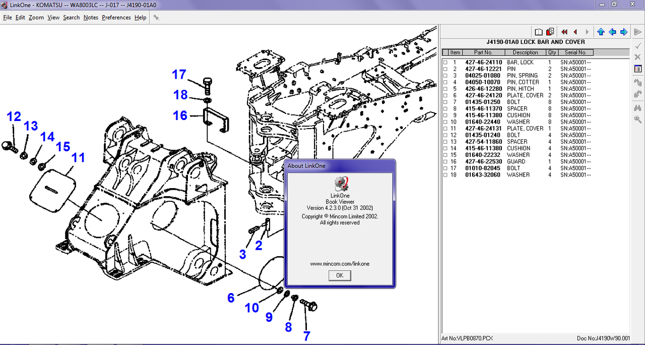Click the Qty column header
The height and width of the screenshot is (345, 645).
click(x=552, y=52)
